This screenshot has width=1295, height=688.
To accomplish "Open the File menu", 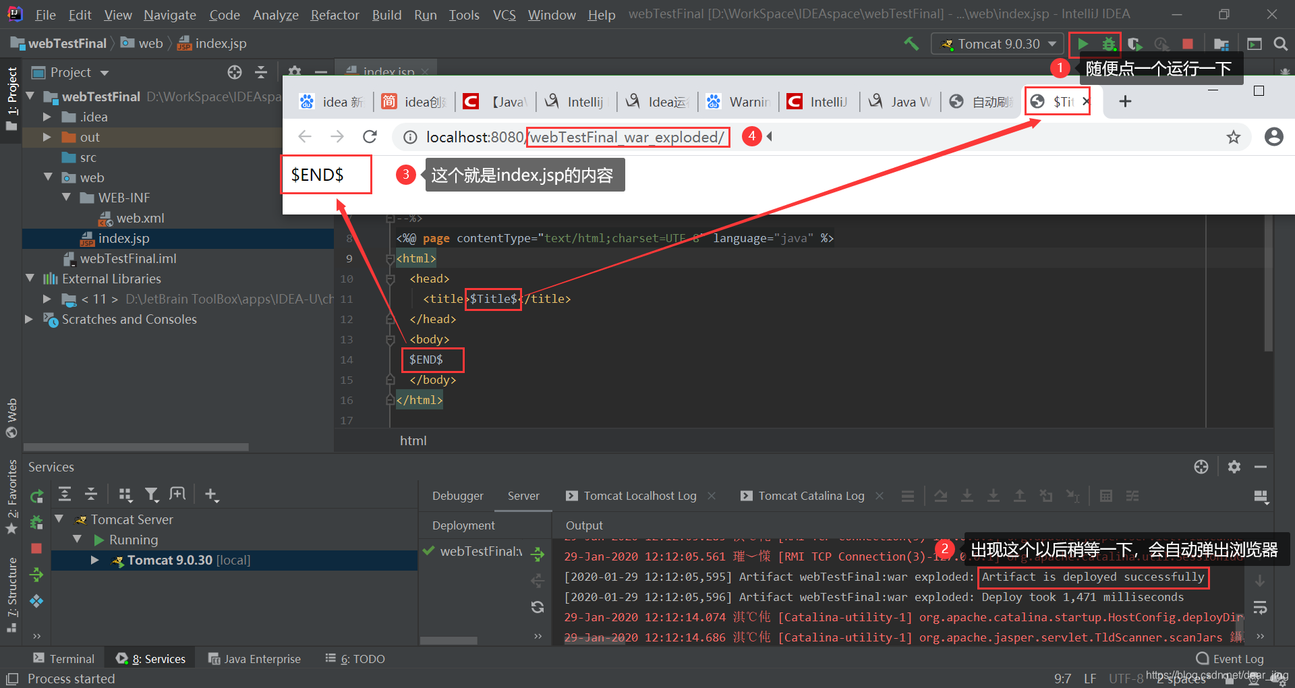I will pos(46,15).
